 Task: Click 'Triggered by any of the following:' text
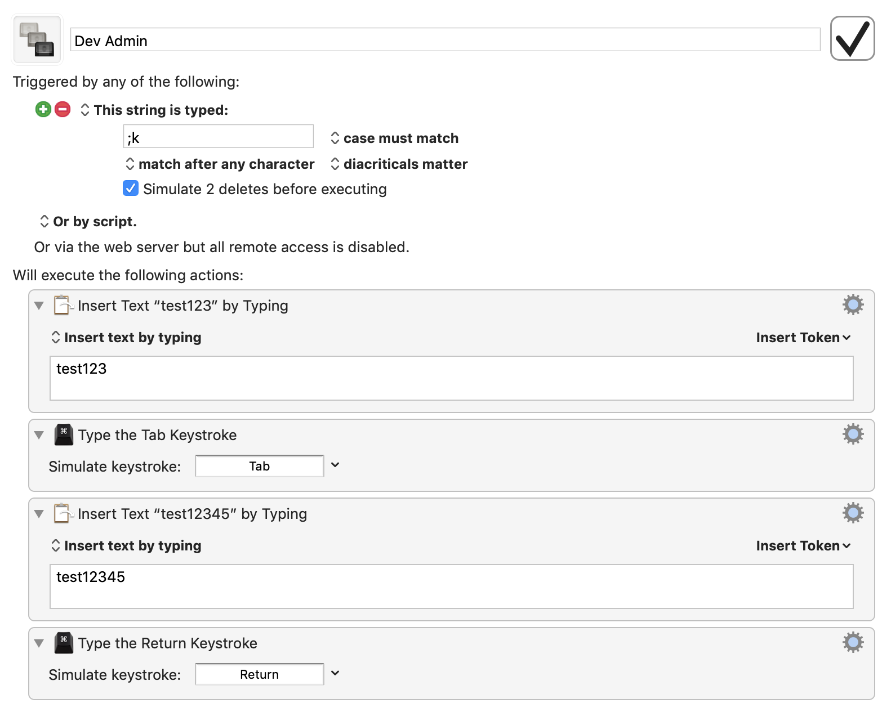pyautogui.click(x=126, y=82)
